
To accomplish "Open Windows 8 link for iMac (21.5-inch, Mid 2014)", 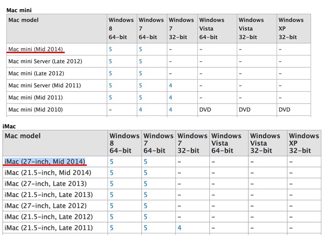I will point(111,173).
